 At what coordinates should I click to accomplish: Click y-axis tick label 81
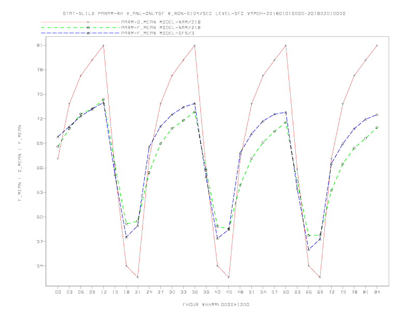click(x=39, y=45)
